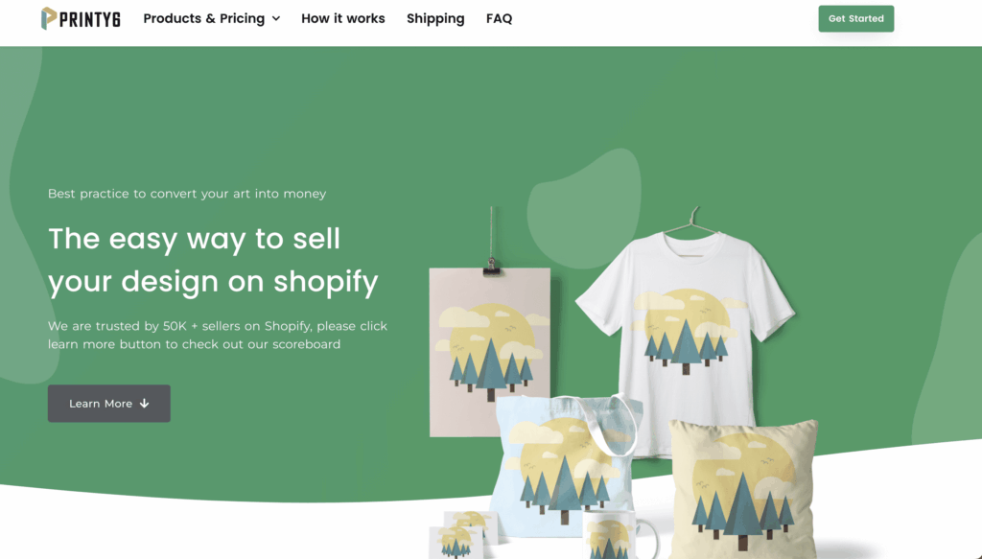Click the headline about selling design on shopify
982x559 pixels.
point(213,260)
